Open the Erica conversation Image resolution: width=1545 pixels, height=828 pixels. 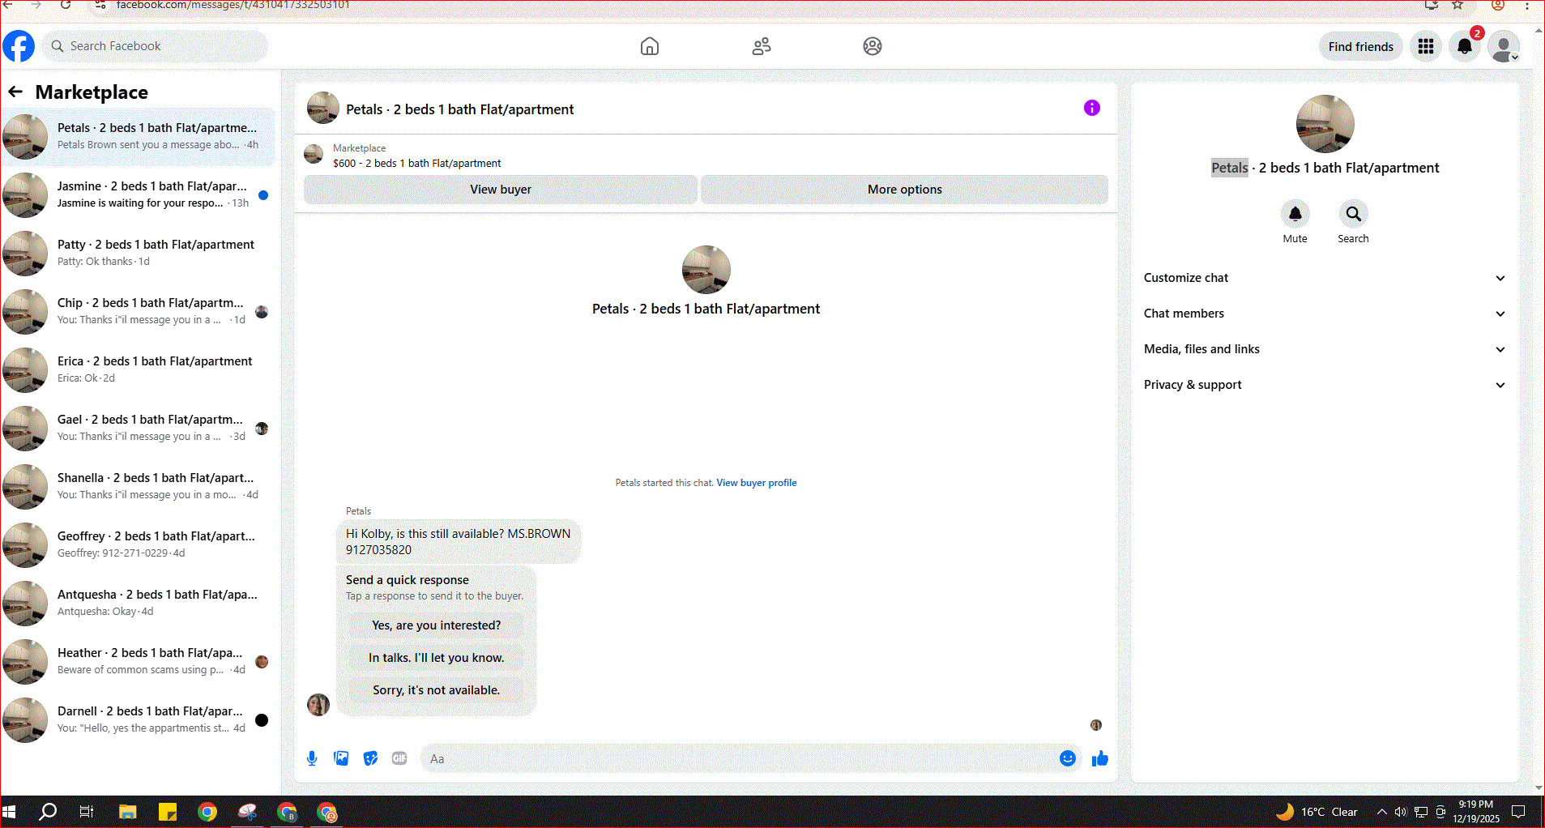point(138,369)
